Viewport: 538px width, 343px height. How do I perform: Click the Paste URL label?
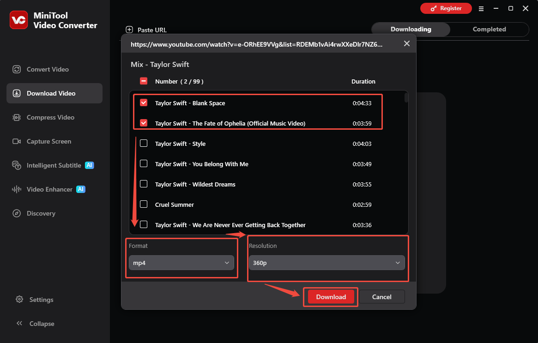(152, 30)
